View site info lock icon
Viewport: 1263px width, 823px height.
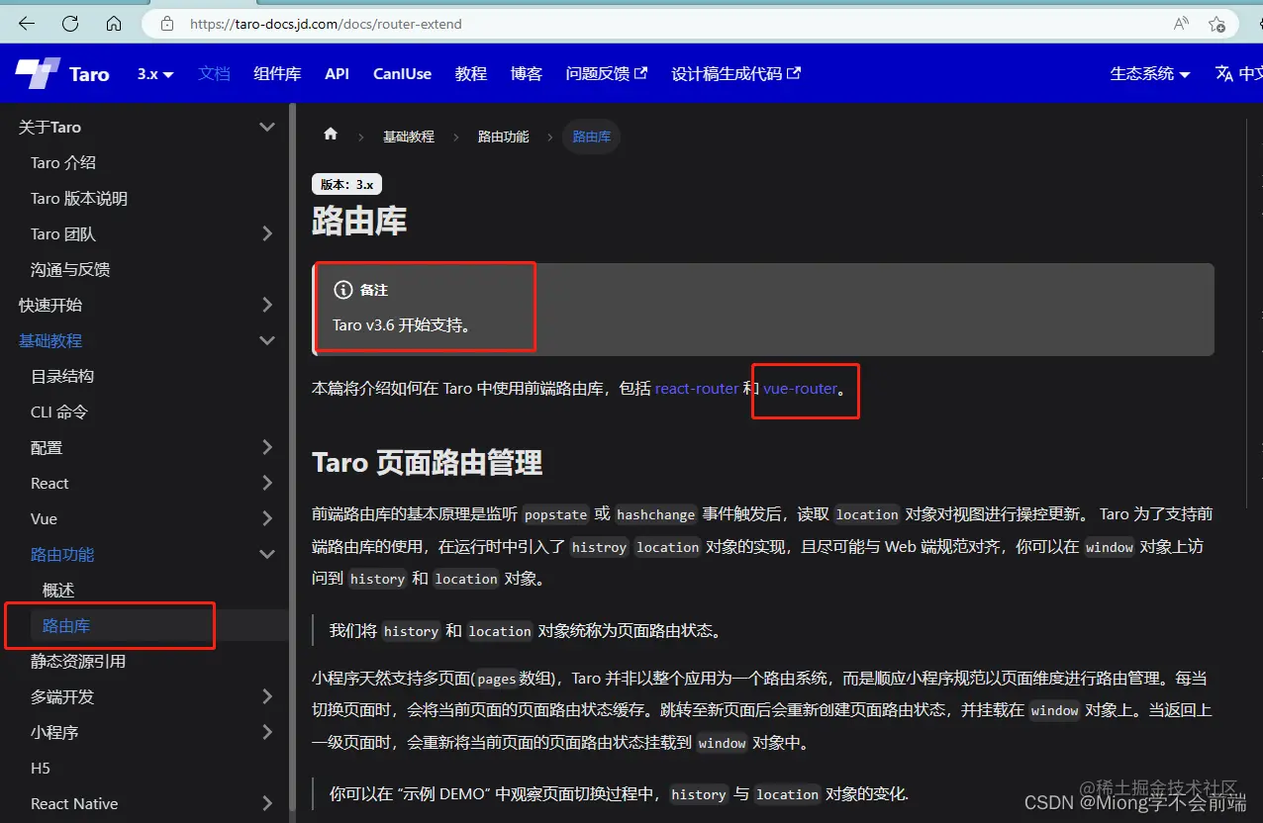point(167,24)
